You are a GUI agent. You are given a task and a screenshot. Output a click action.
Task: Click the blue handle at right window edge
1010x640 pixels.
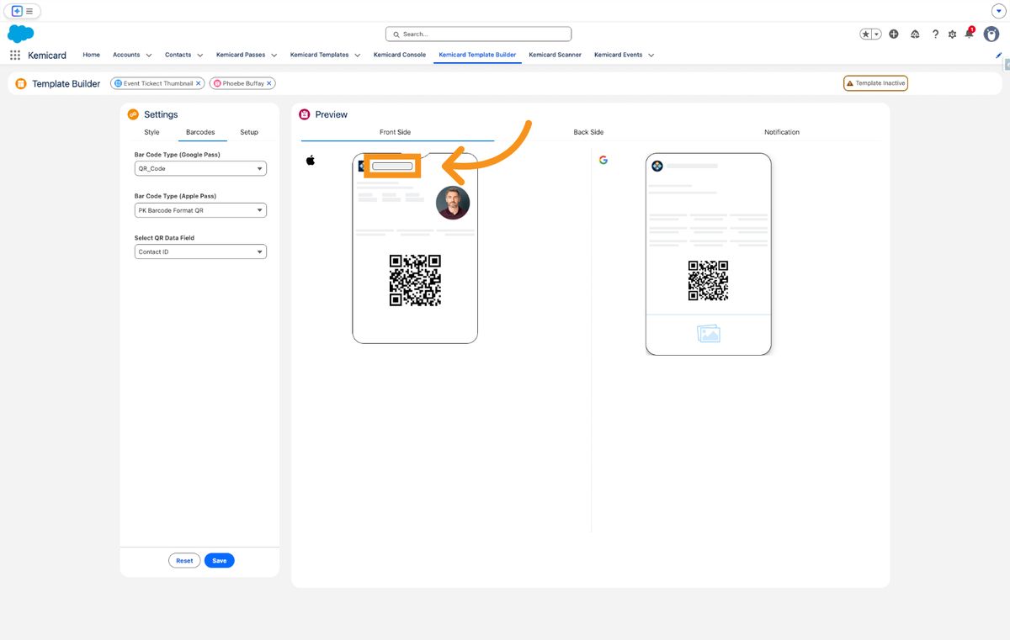[x=1007, y=65]
